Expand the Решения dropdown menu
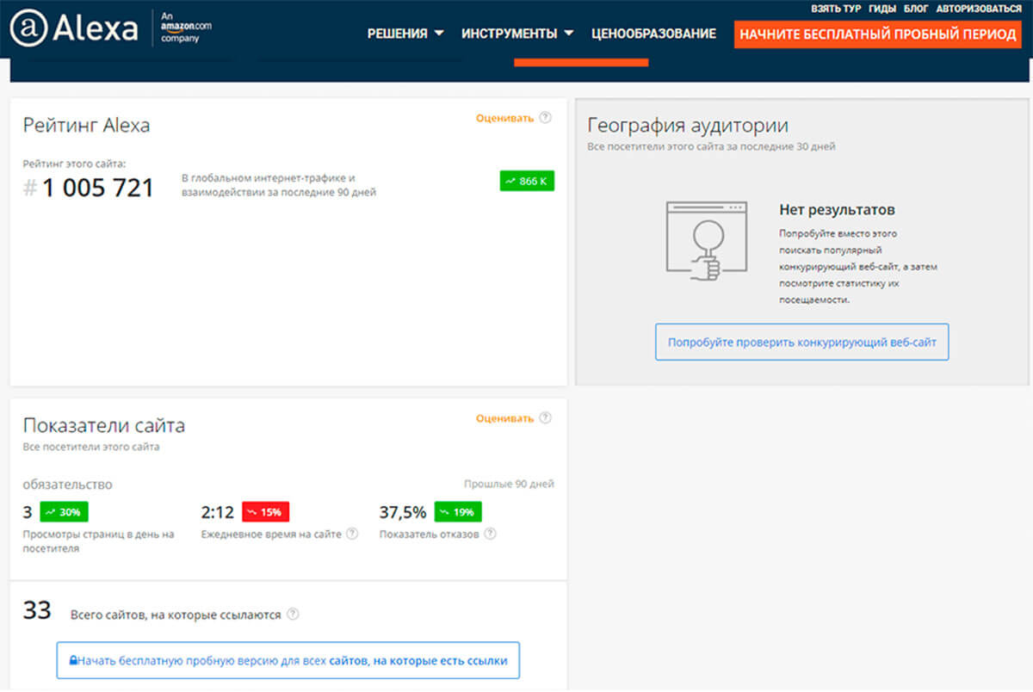 pyautogui.click(x=405, y=34)
